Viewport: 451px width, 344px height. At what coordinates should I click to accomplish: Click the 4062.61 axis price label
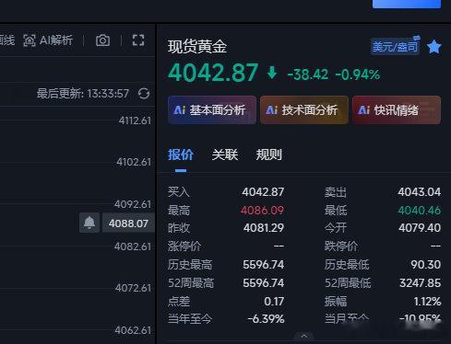(x=133, y=330)
